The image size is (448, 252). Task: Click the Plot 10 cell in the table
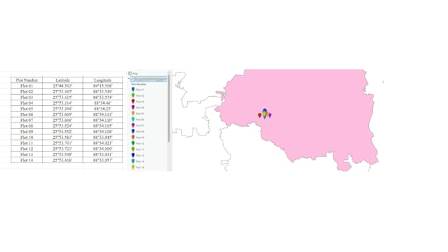[x=27, y=138]
